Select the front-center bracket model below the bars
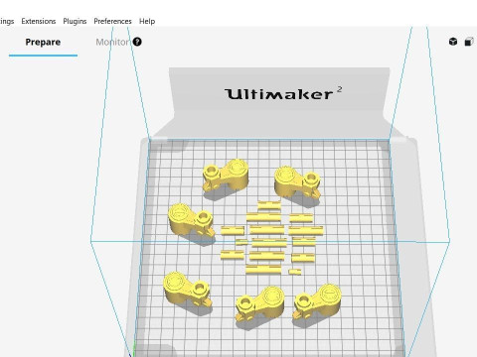 259,303
